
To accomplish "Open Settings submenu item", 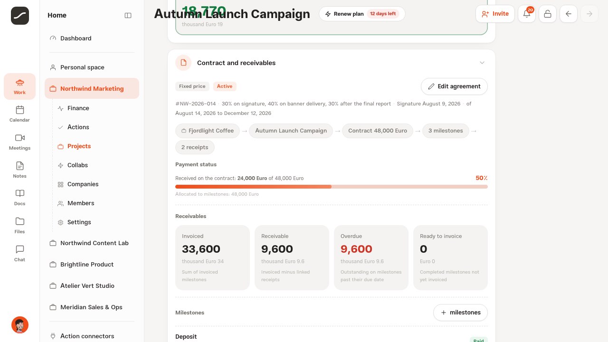I will 96,222.
